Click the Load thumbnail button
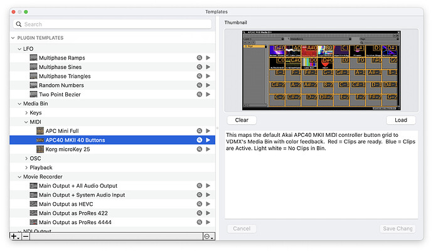The width and height of the screenshot is (433, 251). (x=401, y=120)
